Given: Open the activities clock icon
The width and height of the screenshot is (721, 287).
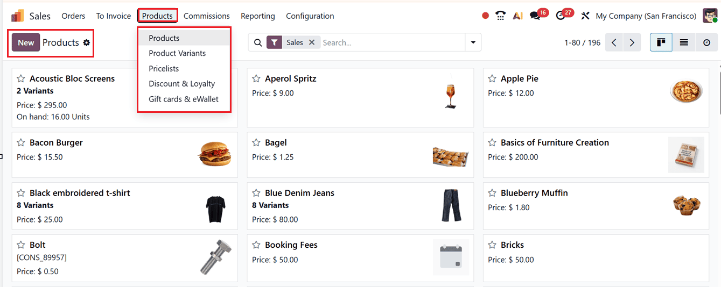Looking at the screenshot, I should pos(561,16).
